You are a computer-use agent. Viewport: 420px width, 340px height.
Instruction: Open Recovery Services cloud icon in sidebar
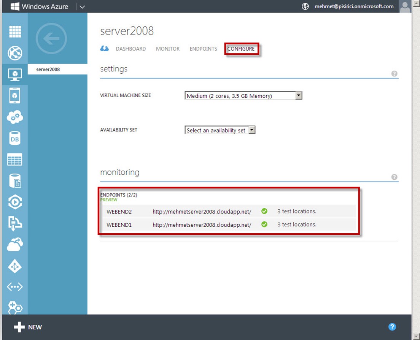(15, 245)
